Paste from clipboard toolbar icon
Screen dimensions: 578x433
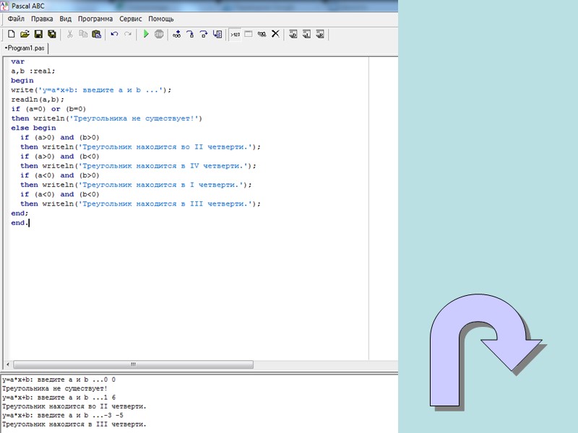coord(96,34)
